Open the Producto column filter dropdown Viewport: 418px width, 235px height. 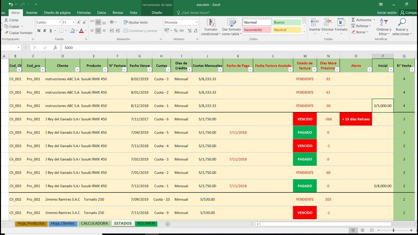(105, 70)
